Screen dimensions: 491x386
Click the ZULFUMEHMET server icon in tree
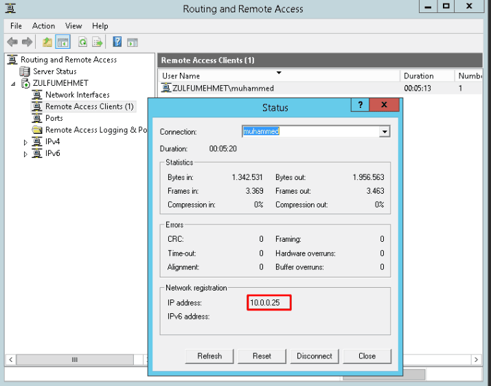tap(25, 83)
